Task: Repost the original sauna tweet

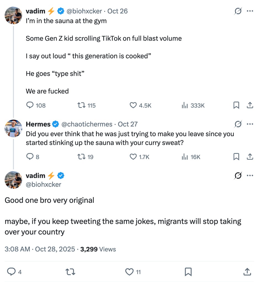Action: click(81, 105)
